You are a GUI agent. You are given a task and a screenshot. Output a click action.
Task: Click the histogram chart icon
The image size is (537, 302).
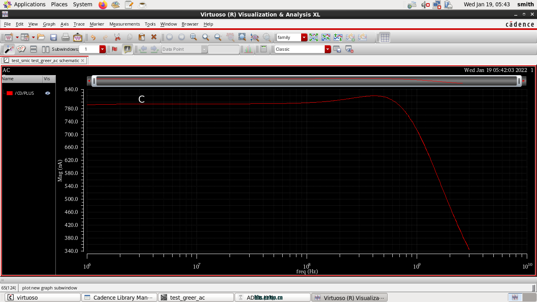[x=248, y=49]
